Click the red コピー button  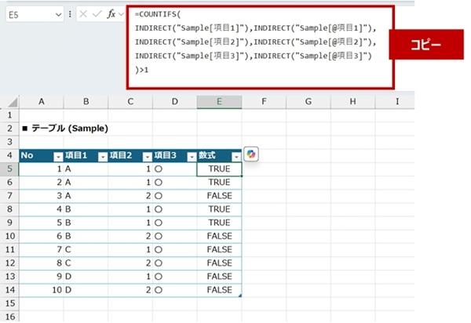[x=425, y=46]
